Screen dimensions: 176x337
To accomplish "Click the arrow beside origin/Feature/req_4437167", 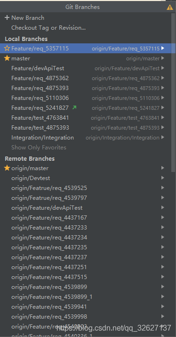I will pos(163,217).
